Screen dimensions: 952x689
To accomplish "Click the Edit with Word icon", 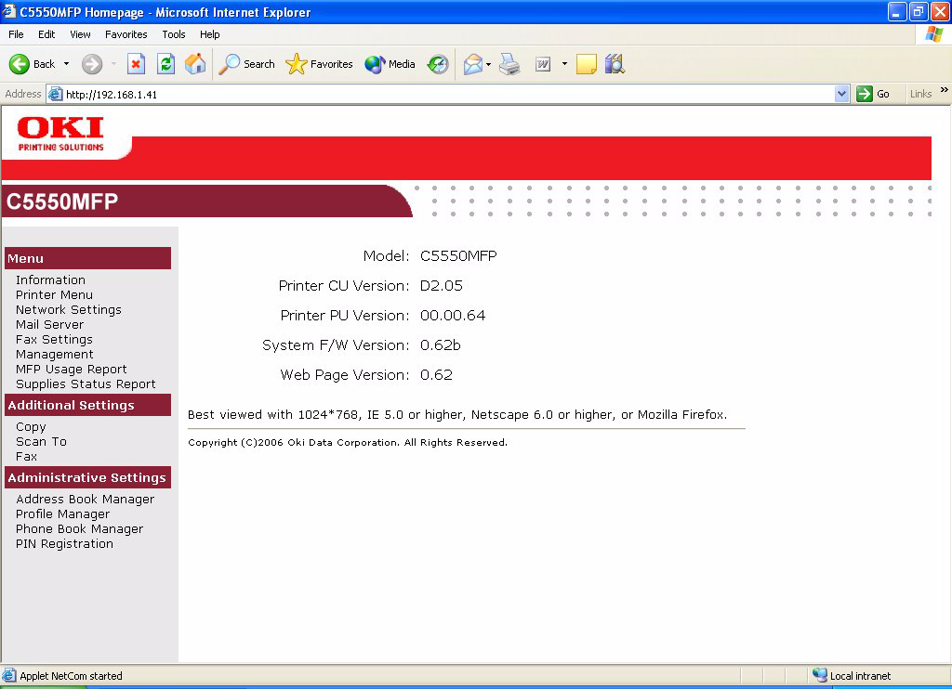I will pos(543,64).
